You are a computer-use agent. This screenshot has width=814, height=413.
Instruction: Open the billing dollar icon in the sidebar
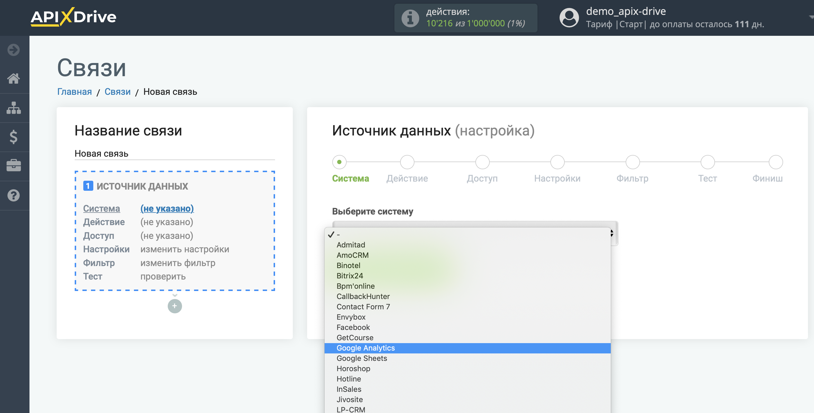13,137
